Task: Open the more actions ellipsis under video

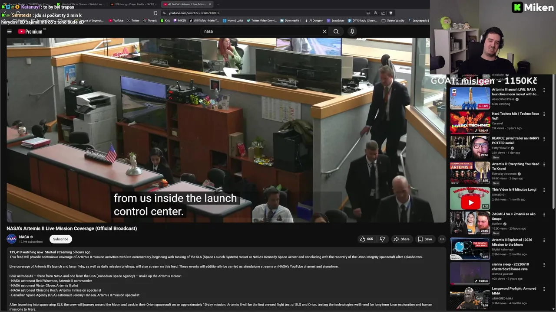Action: (x=442, y=239)
